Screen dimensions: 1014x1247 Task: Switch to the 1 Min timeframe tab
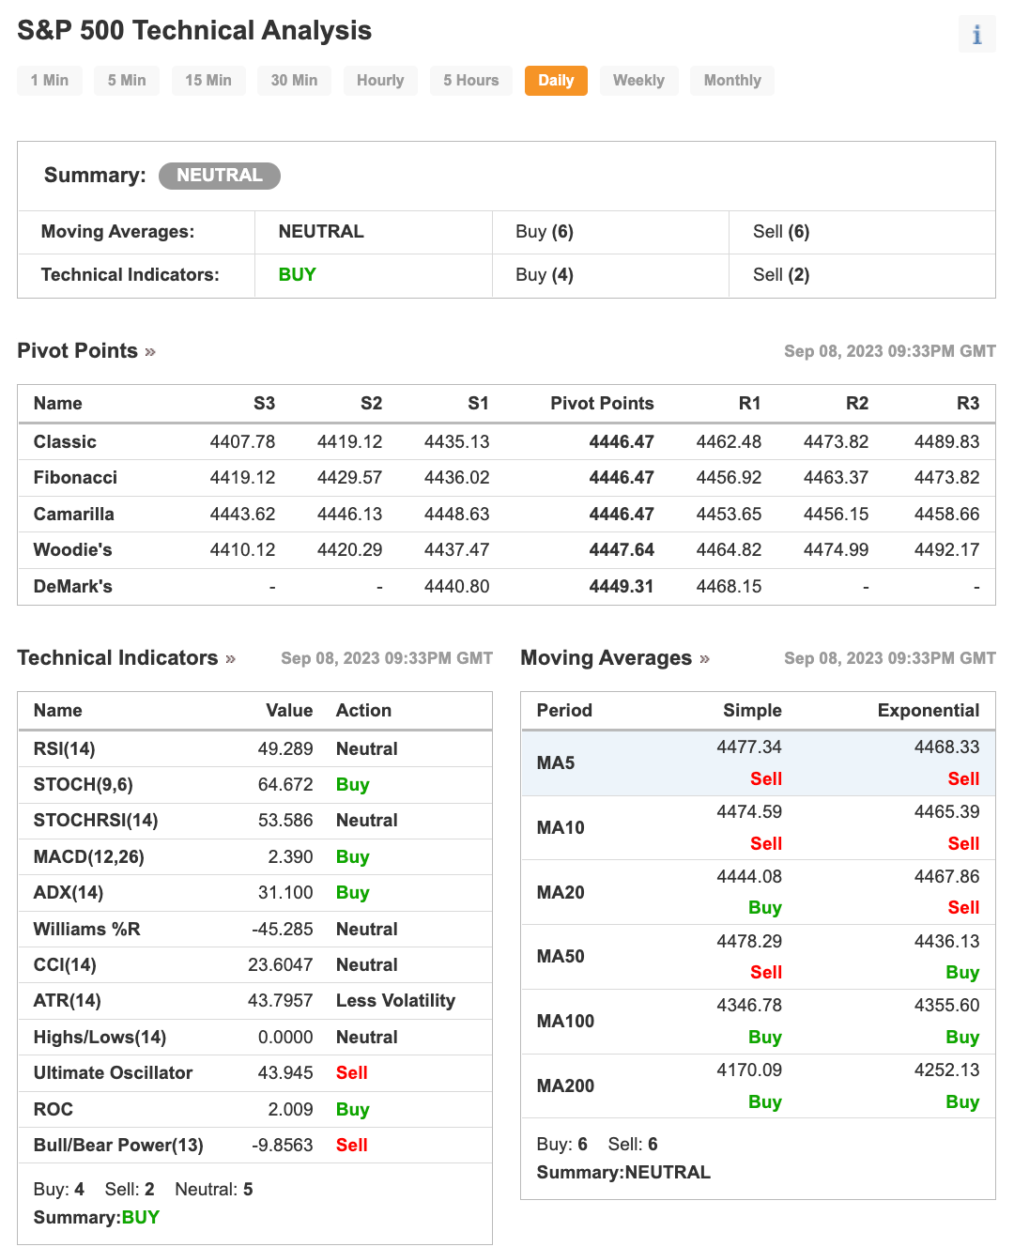coord(50,81)
